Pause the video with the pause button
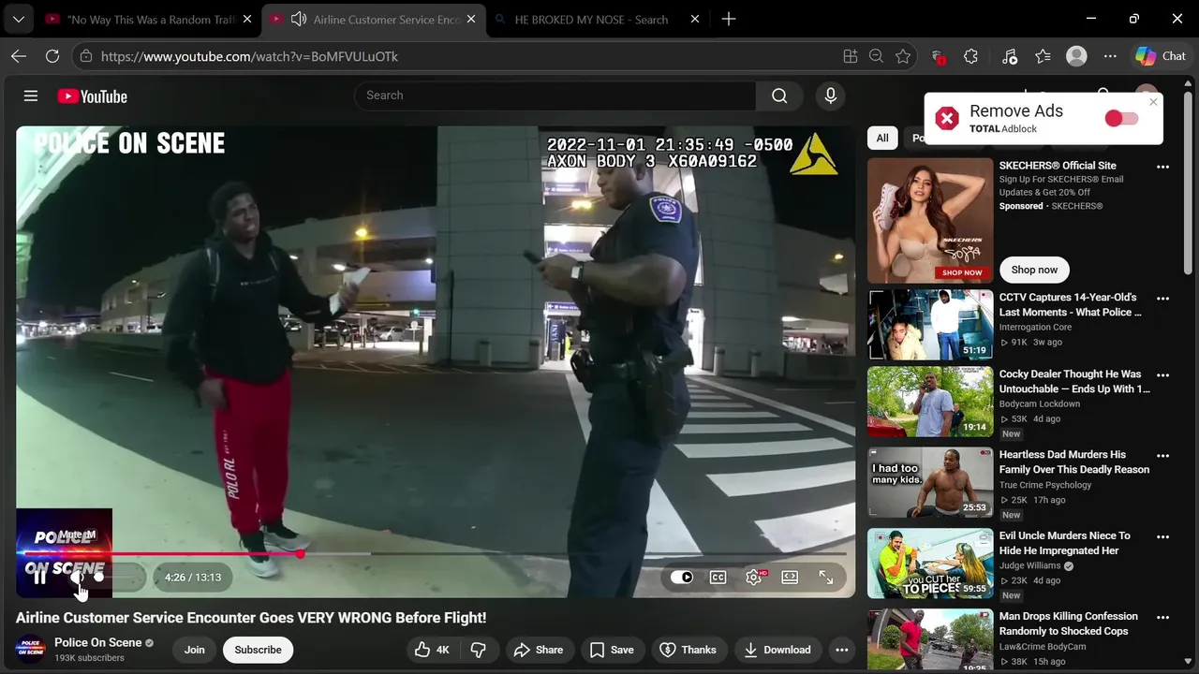 click(39, 578)
